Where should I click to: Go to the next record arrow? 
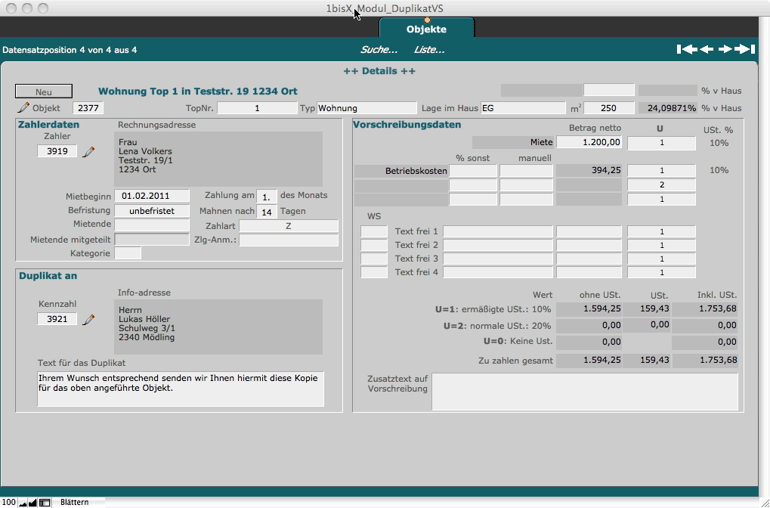coord(725,49)
